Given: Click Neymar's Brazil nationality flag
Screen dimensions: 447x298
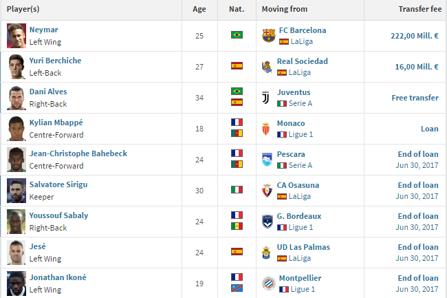Looking at the screenshot, I should click(237, 35).
